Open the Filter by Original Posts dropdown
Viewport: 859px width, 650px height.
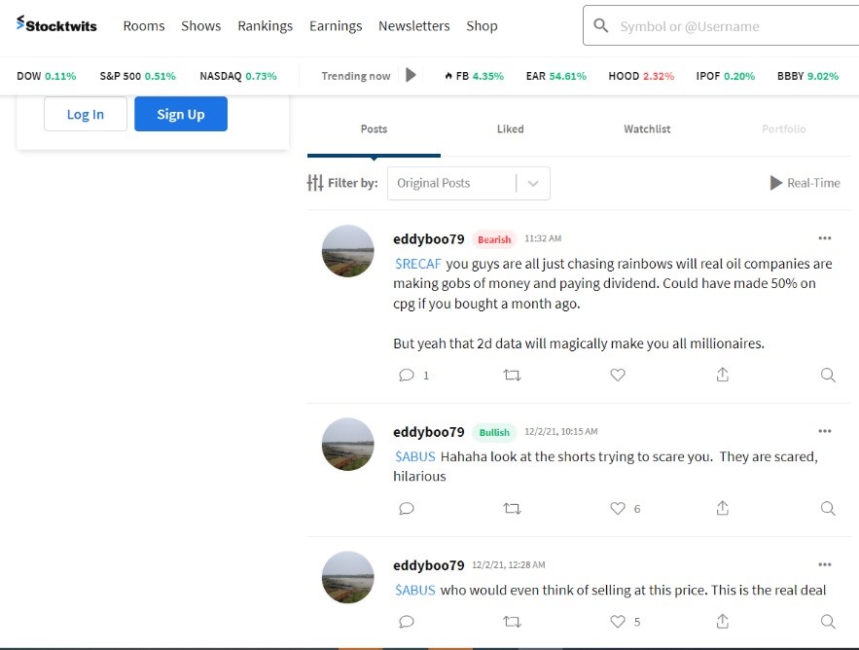tap(468, 183)
